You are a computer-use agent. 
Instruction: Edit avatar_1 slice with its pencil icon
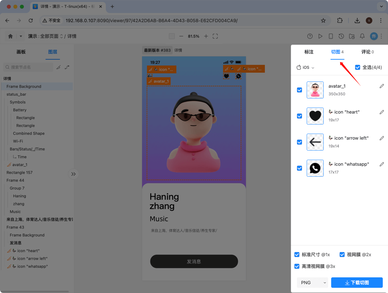[x=382, y=86]
